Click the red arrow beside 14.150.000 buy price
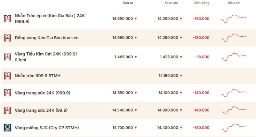Viewport: 256px width, 137px height. click(x=181, y=76)
